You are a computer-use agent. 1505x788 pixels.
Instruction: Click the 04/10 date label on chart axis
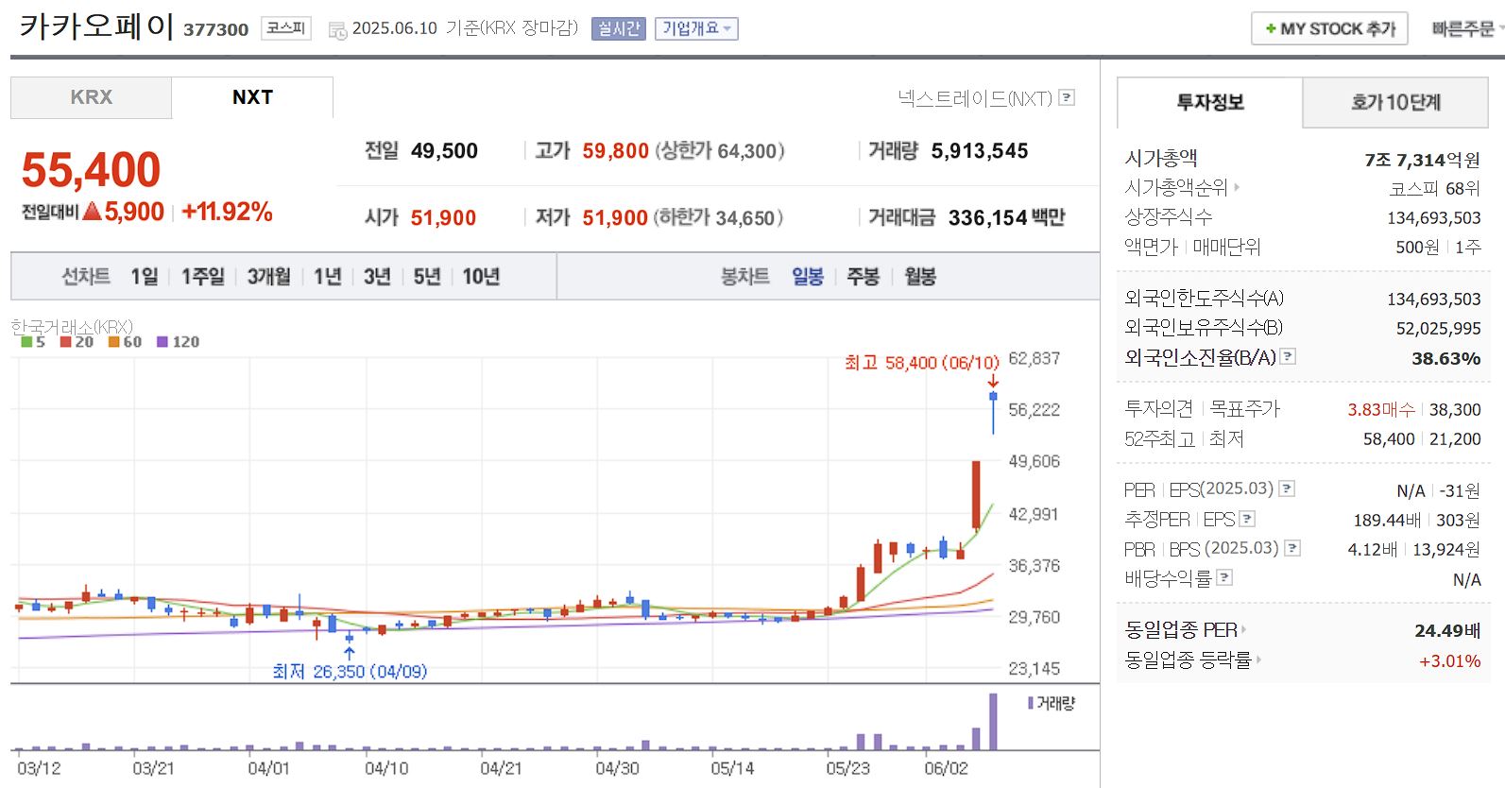386,768
